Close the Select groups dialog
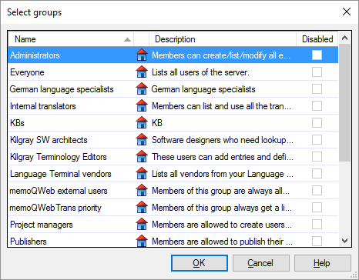359x280 pixels. tap(347, 12)
